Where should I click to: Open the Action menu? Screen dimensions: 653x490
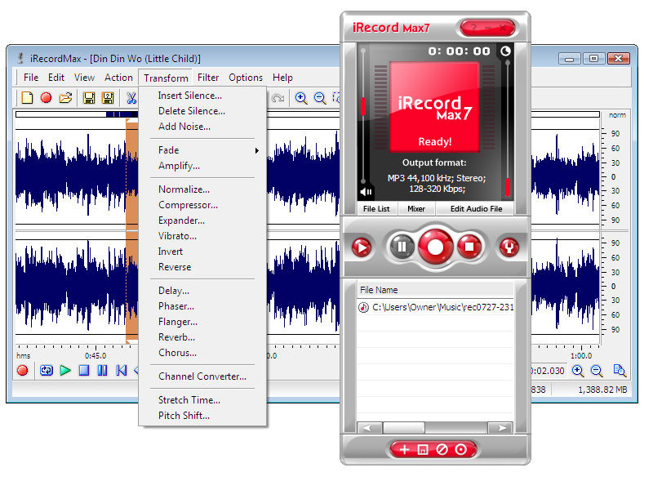pos(118,78)
